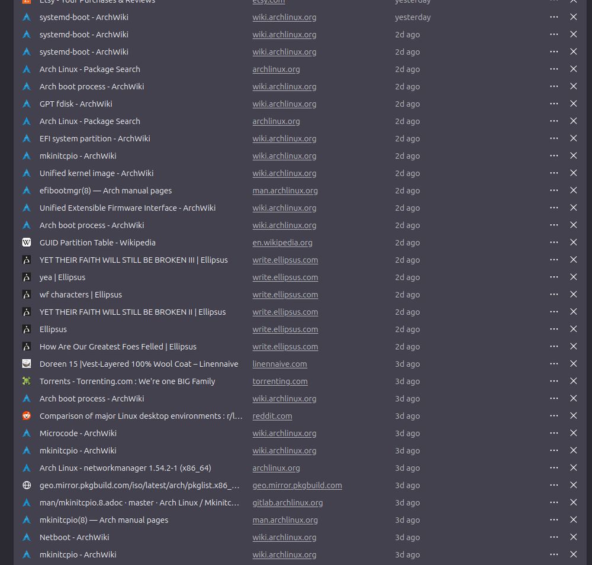
Task: Click '3d ago' timestamp on Netboot row
Action: pyautogui.click(x=407, y=537)
